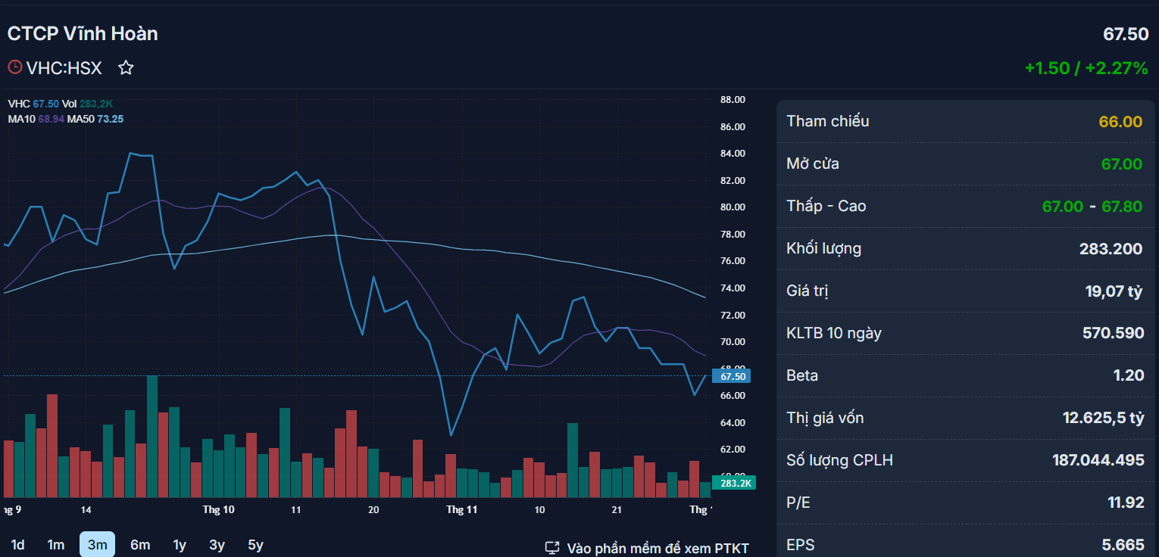This screenshot has width=1159, height=557.
Task: Click the blue 67.50 price tag on the chart axis
Action: click(732, 376)
